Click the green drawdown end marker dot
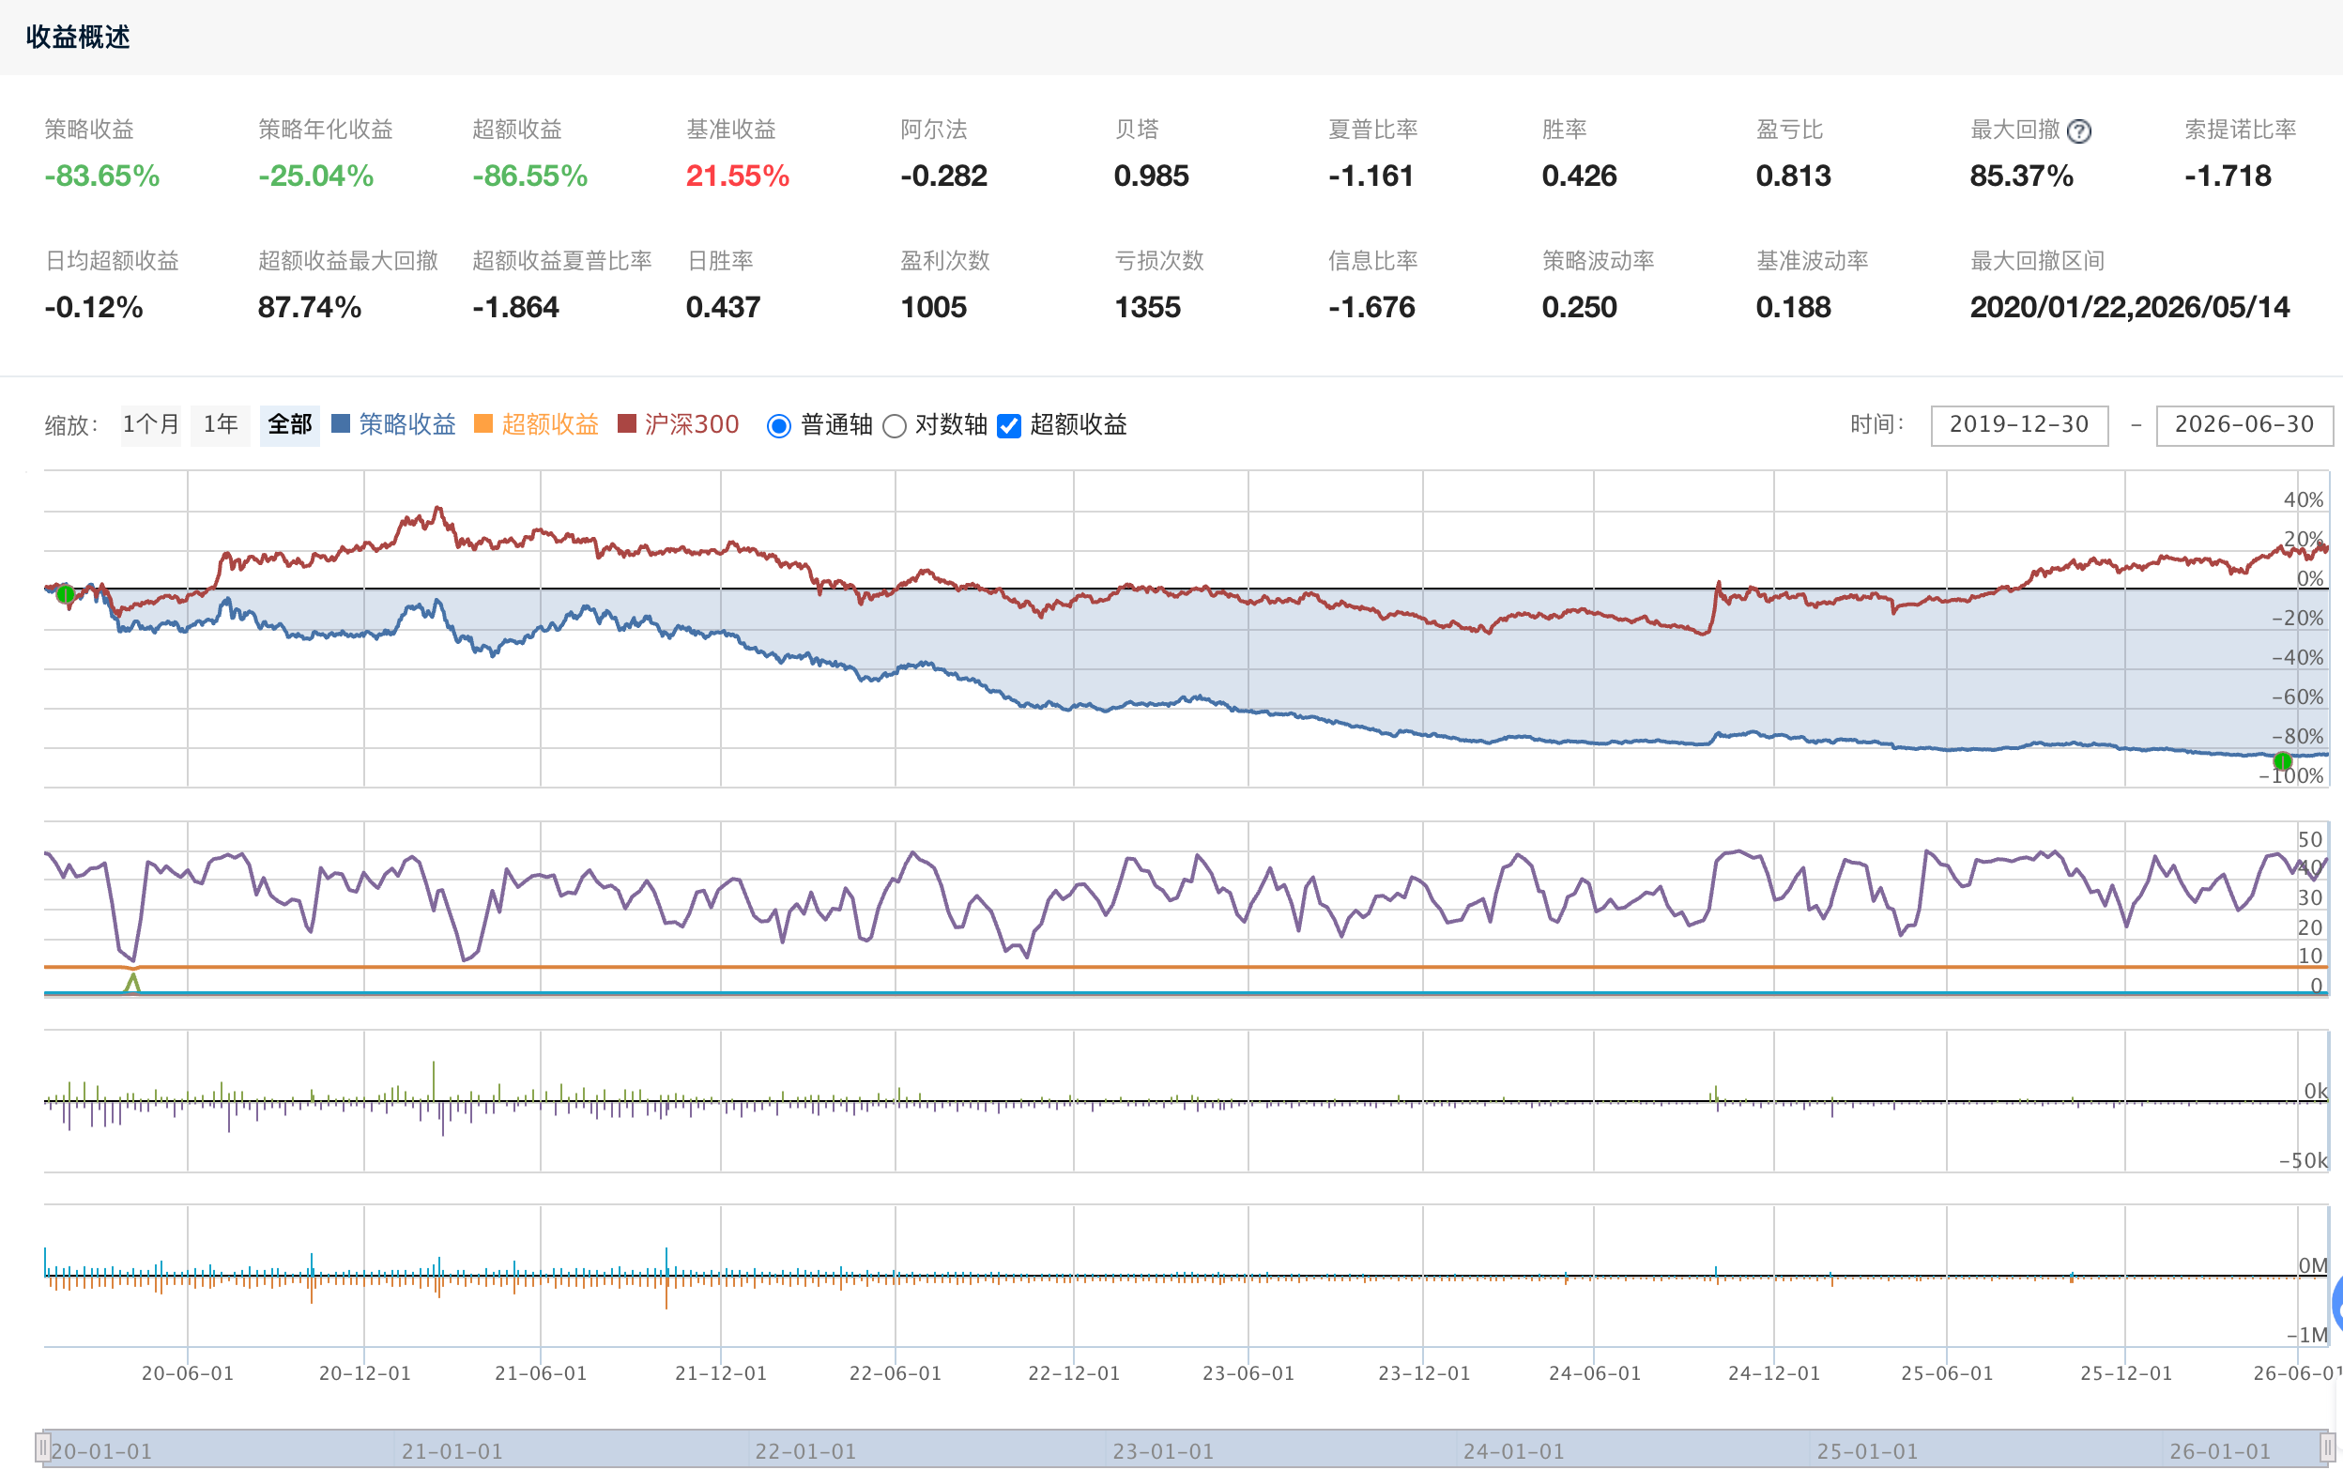 coord(2283,760)
